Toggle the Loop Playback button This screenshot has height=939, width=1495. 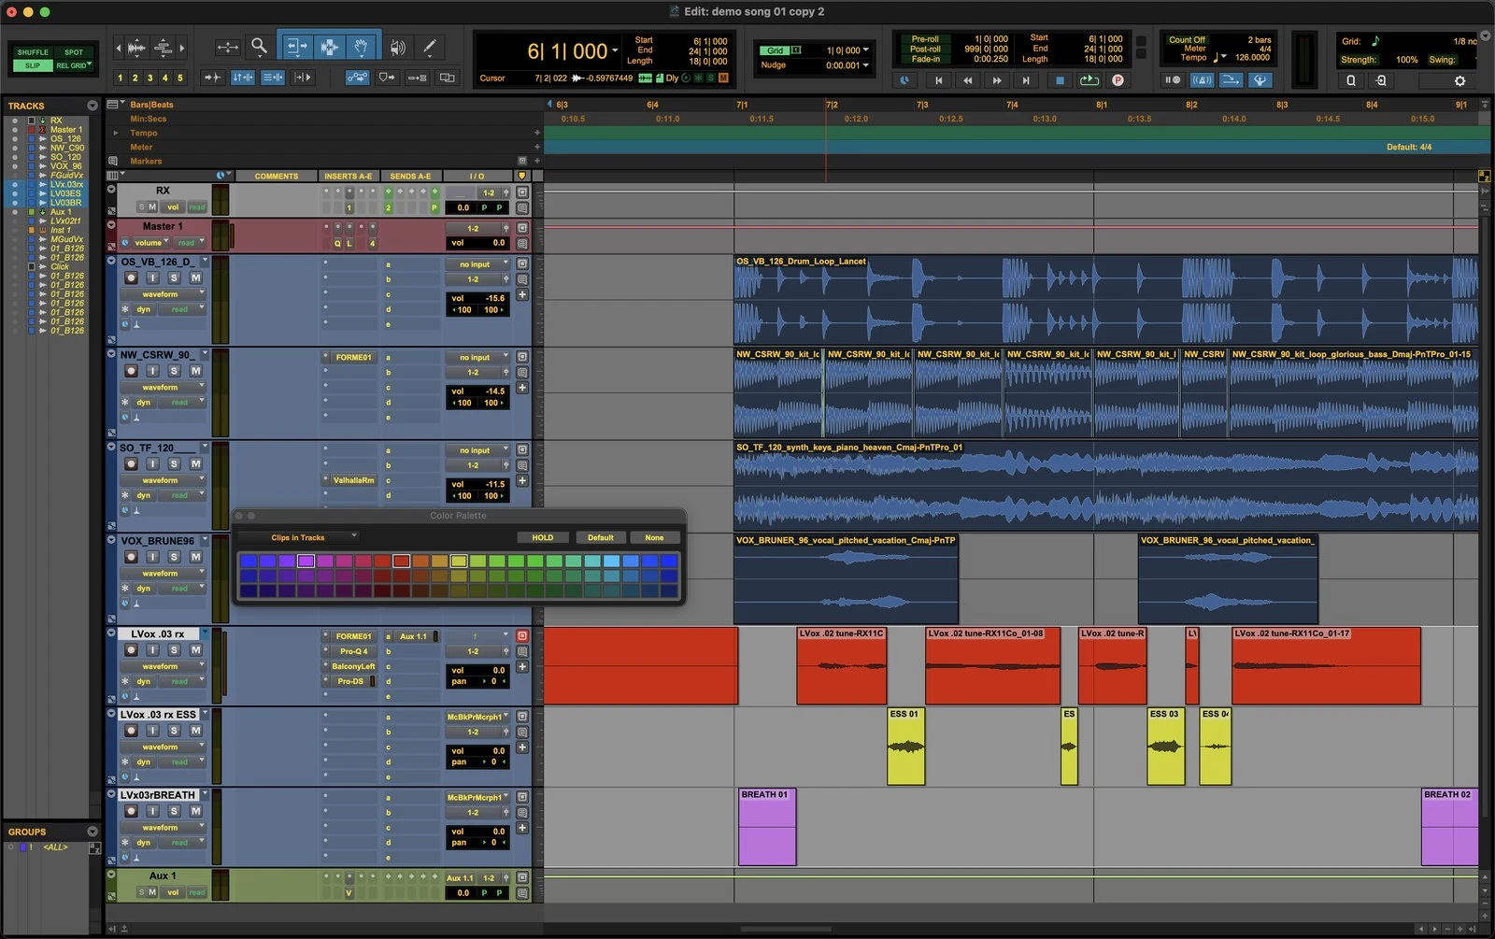1089,80
